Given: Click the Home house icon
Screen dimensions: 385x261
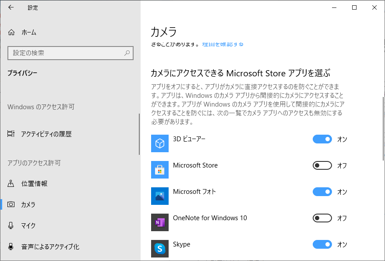Looking at the screenshot, I should 11,32.
